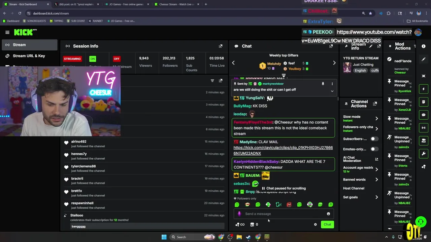Screen dimensions: 431x242
Task: Click Chat paused for scrolling banner
Action: click(x=284, y=188)
